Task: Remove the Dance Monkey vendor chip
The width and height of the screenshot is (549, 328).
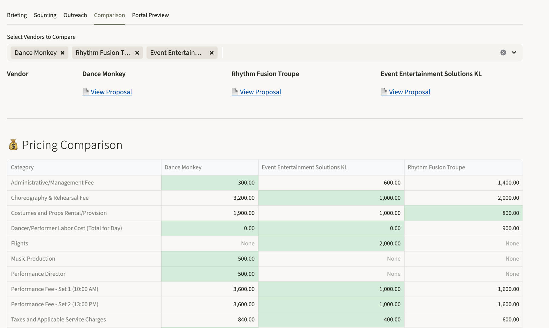Action: point(63,53)
